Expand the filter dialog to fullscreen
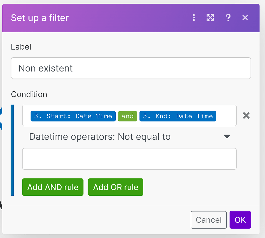Image resolution: width=265 pixels, height=238 pixels. click(210, 18)
